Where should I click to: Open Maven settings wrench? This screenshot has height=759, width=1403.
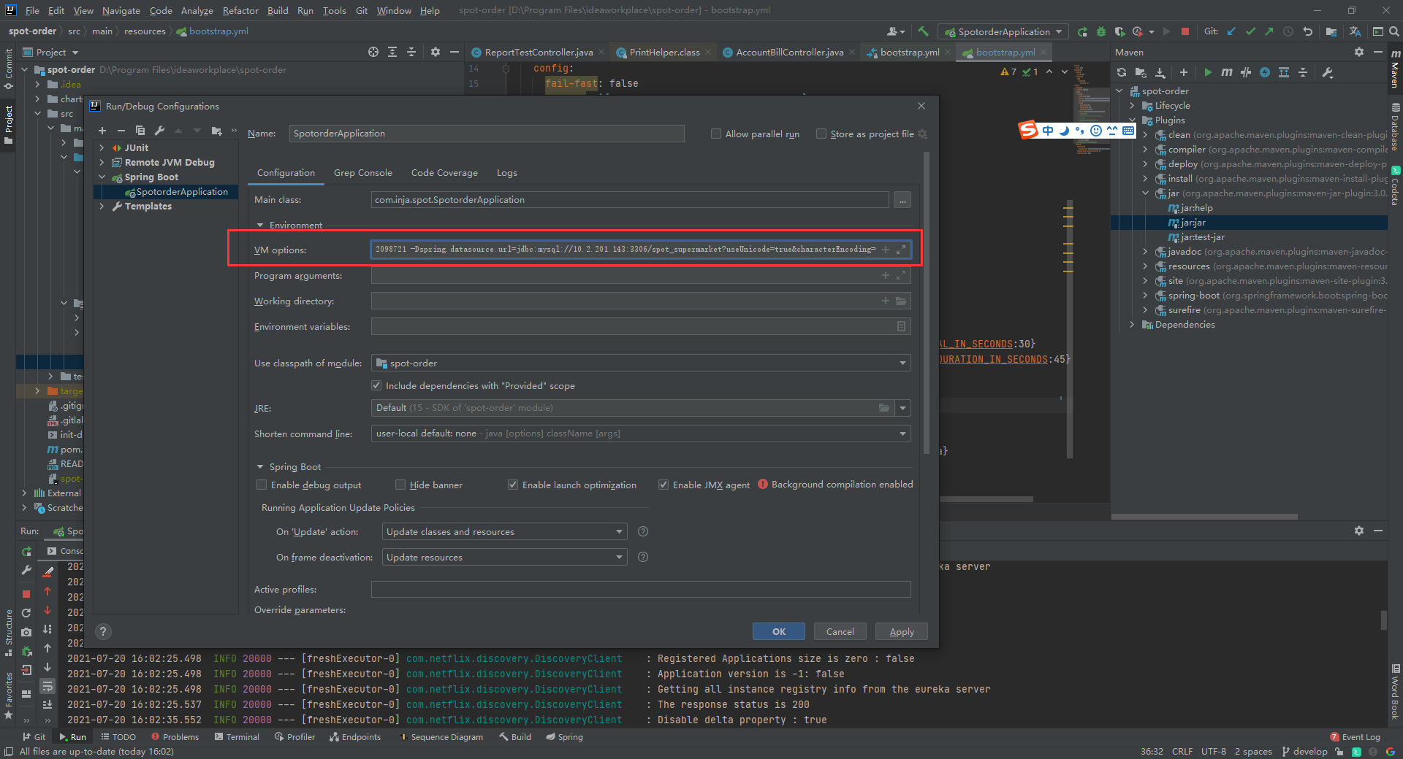1328,72
